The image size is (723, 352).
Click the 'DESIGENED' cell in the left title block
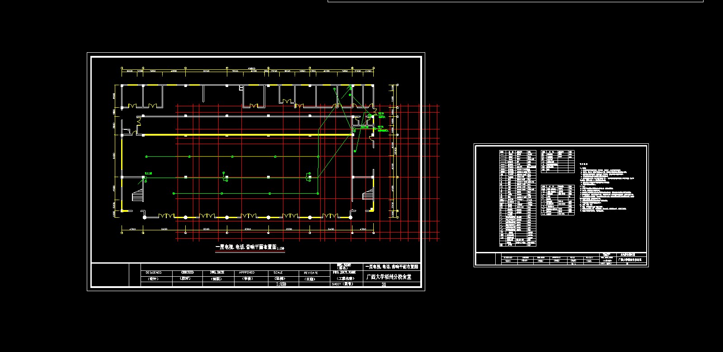pyautogui.click(x=156, y=273)
